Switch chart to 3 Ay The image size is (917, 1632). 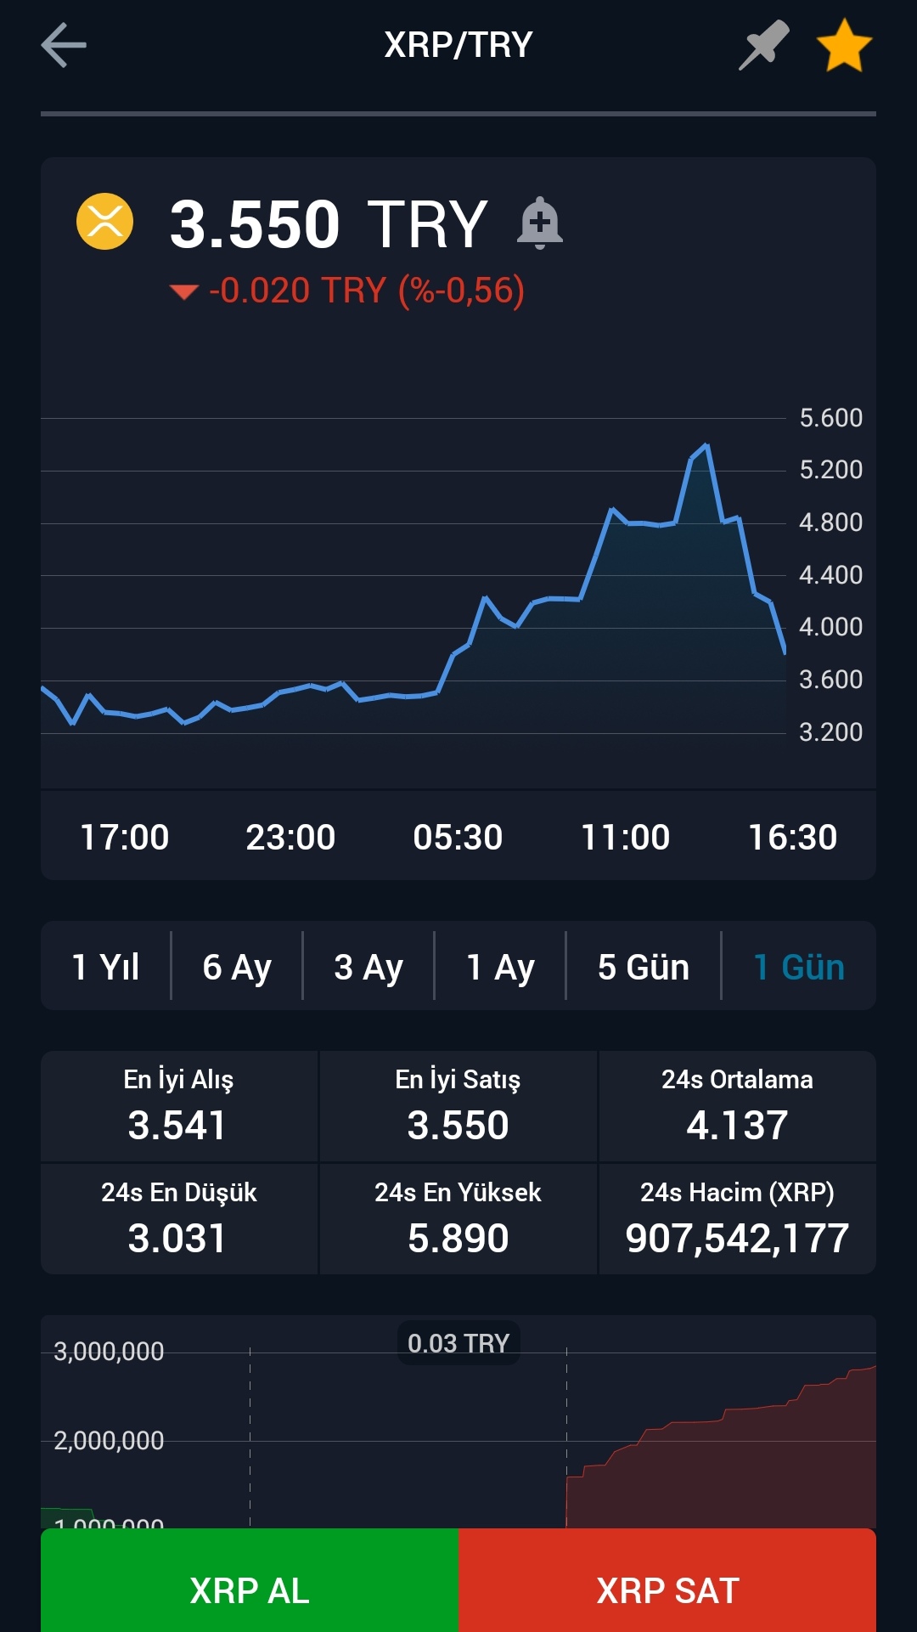(x=368, y=967)
